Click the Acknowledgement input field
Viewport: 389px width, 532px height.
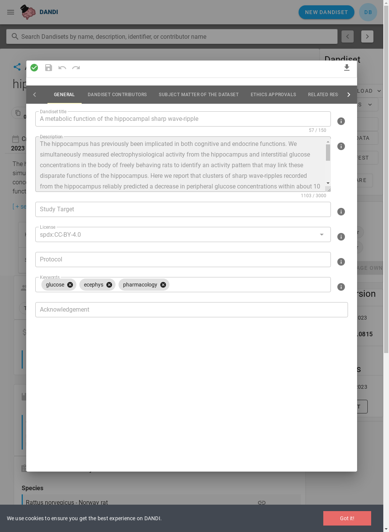[191, 310]
